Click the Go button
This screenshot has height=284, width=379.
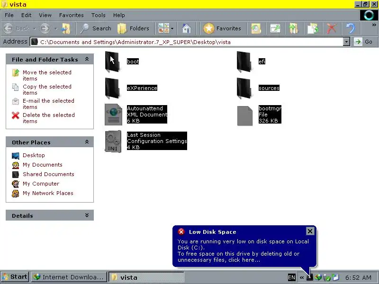[x=363, y=42]
